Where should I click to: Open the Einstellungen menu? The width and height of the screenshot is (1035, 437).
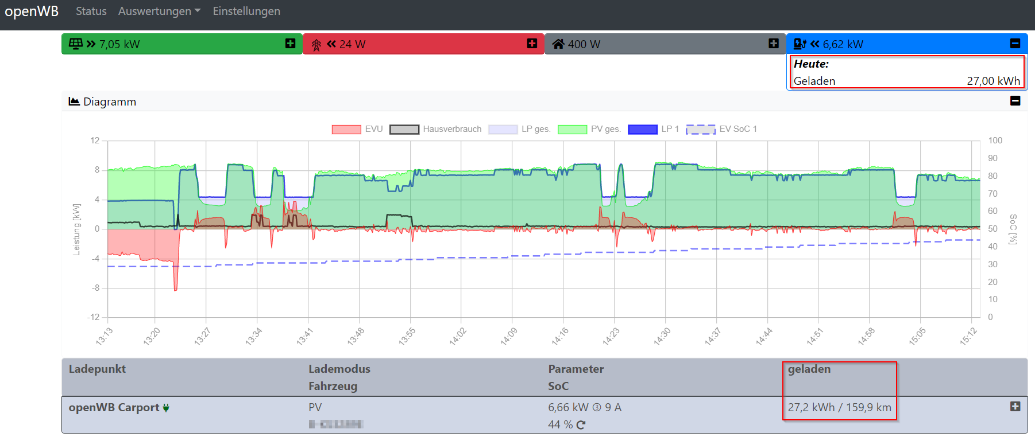(x=246, y=11)
